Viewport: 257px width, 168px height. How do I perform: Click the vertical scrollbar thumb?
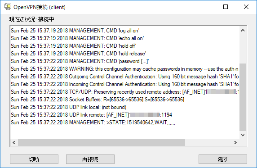pos(243,97)
